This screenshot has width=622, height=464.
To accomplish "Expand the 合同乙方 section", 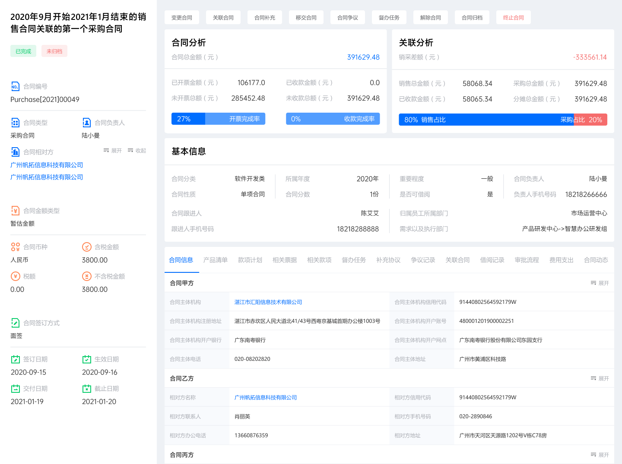I will coord(600,379).
